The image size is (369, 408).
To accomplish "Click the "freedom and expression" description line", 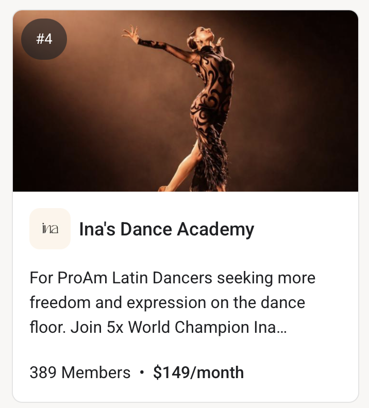I will pos(167,302).
